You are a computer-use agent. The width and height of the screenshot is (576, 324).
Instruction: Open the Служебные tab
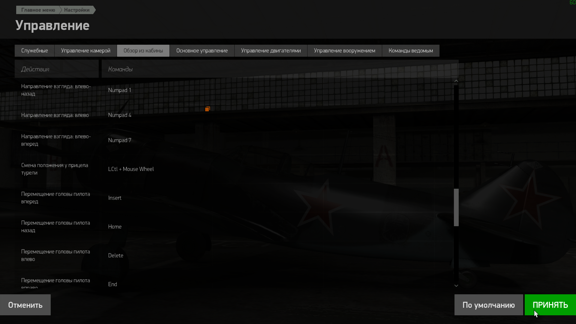pyautogui.click(x=34, y=51)
